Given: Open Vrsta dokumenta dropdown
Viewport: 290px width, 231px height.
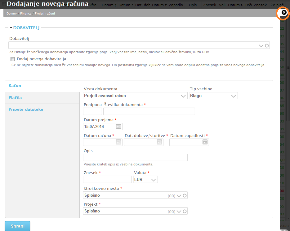Looking at the screenshot, I should coord(183,96).
